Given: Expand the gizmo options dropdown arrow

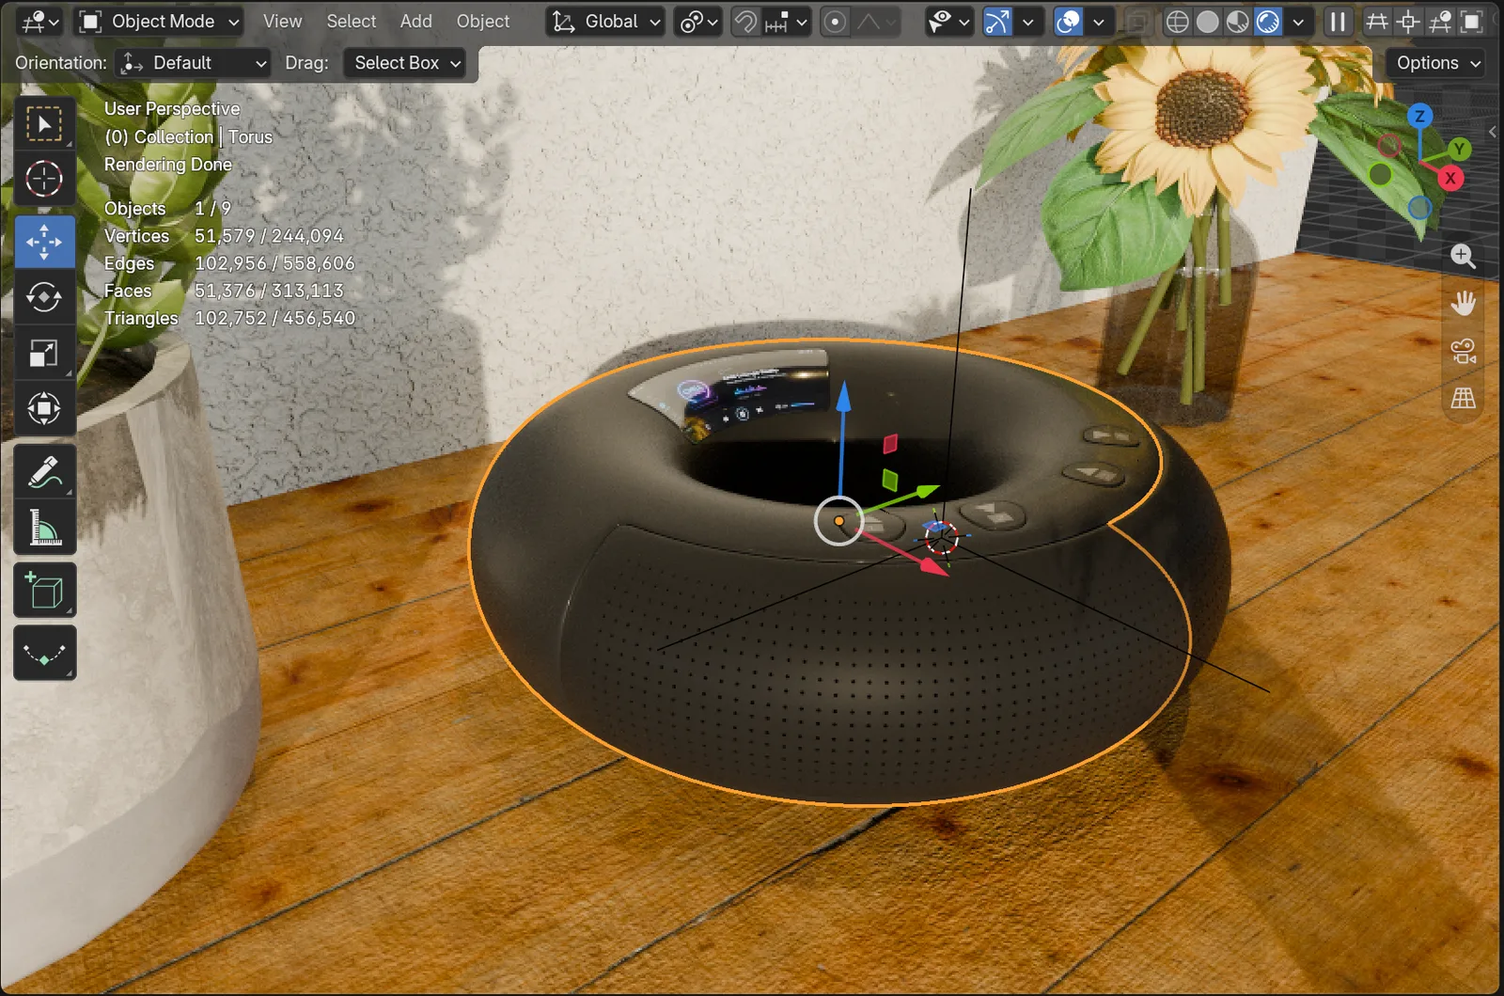Looking at the screenshot, I should (x=1027, y=22).
